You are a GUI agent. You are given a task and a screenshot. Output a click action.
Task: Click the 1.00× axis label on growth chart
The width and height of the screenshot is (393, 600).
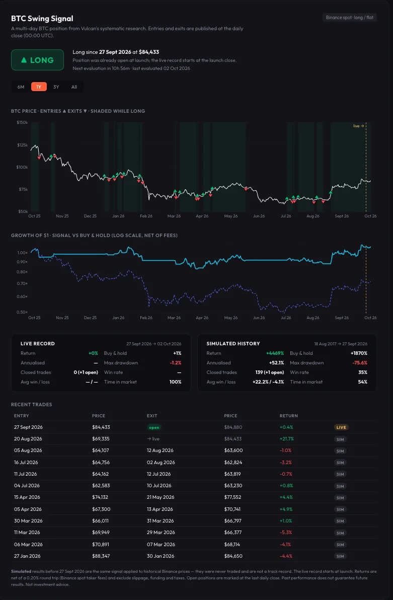pyautogui.click(x=22, y=253)
